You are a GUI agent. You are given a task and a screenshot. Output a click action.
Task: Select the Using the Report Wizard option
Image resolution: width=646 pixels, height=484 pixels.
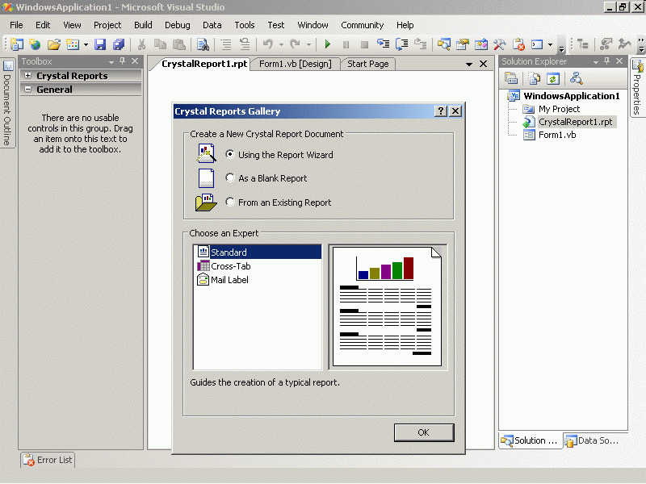pos(231,155)
